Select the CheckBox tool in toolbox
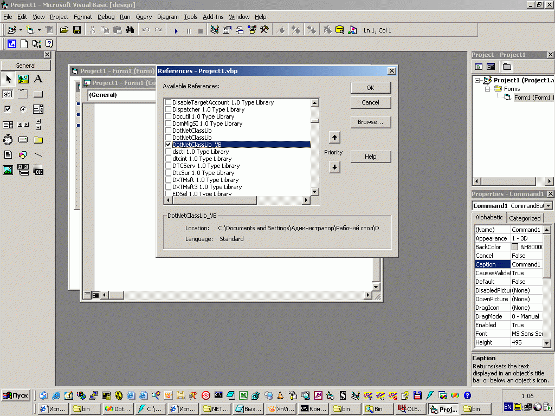Image resolution: width=555 pixels, height=416 pixels. click(8, 109)
